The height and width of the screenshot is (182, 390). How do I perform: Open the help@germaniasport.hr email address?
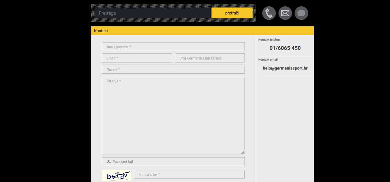point(285,68)
